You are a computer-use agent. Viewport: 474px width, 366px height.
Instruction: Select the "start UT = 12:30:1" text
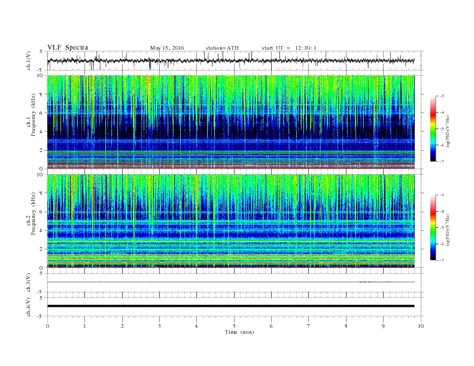tap(289, 48)
